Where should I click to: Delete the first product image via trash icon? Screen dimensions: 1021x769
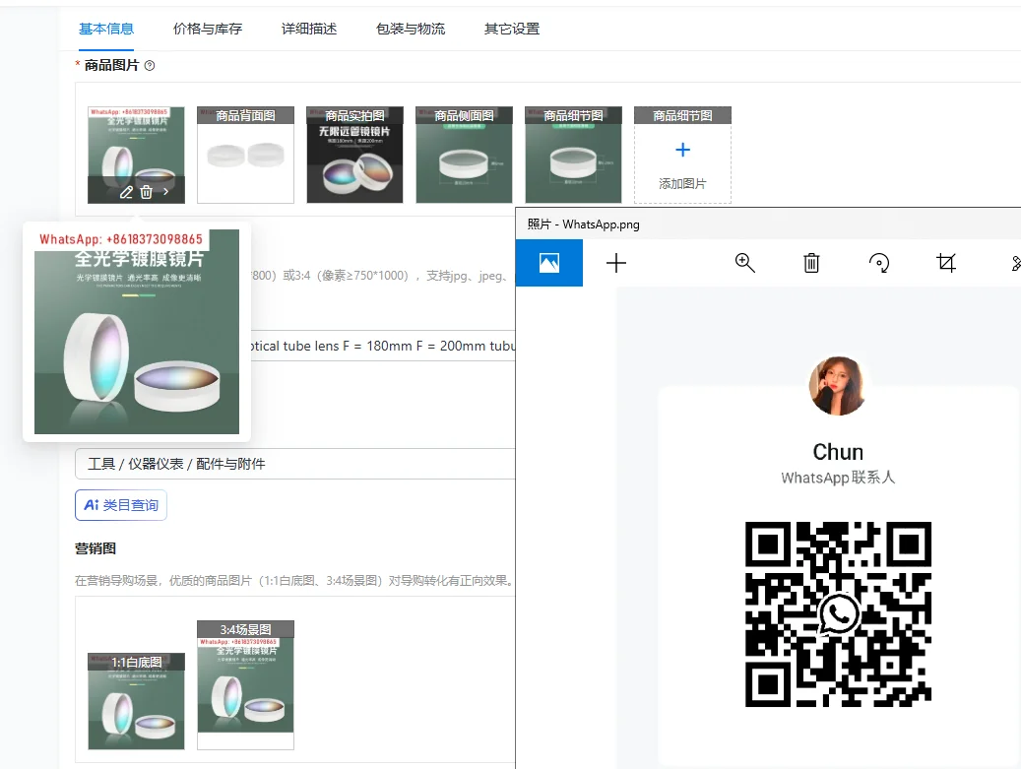pyautogui.click(x=147, y=192)
